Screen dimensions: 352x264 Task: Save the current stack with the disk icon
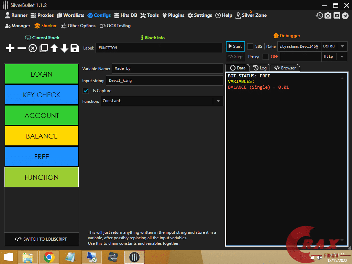tap(75, 48)
